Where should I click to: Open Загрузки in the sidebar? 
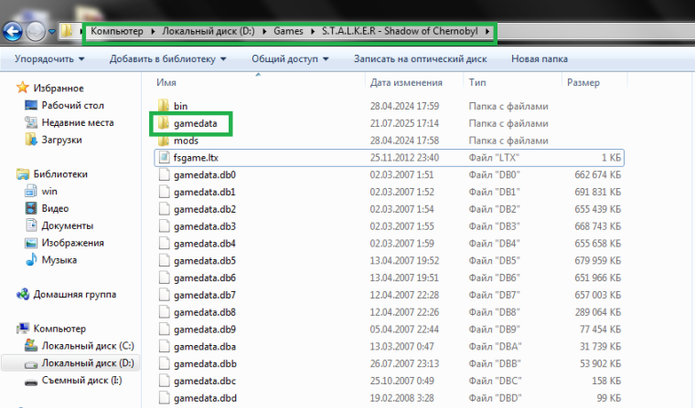(x=61, y=140)
